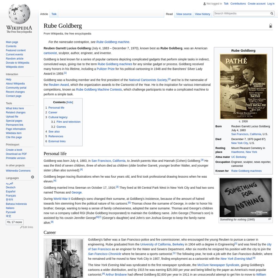
Task: Click the search magnifier icon
Action: coord(272,13)
